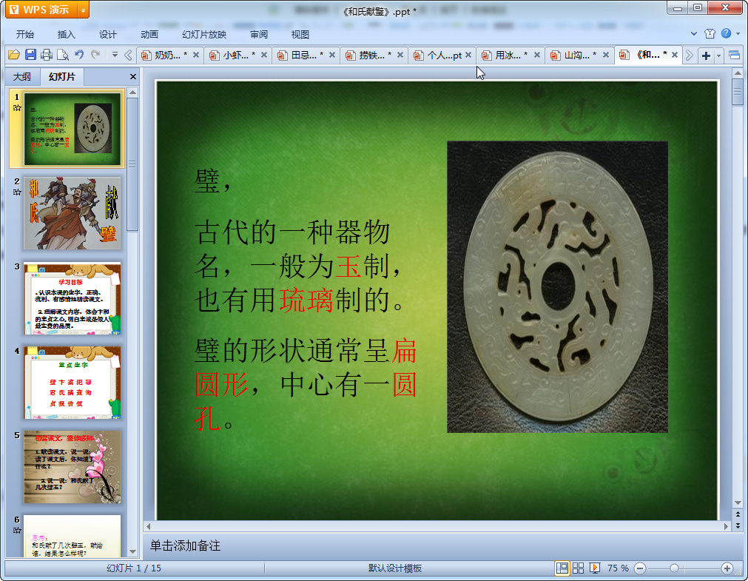
Task: Switch to Slide Sorter view icon
Action: (578, 568)
